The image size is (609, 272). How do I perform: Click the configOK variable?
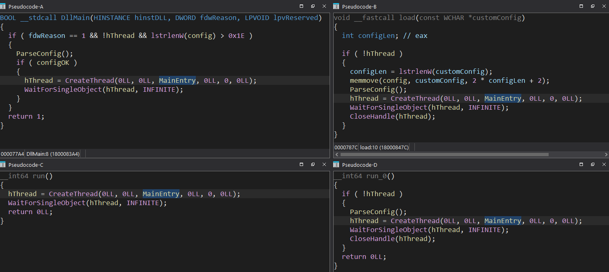point(53,63)
